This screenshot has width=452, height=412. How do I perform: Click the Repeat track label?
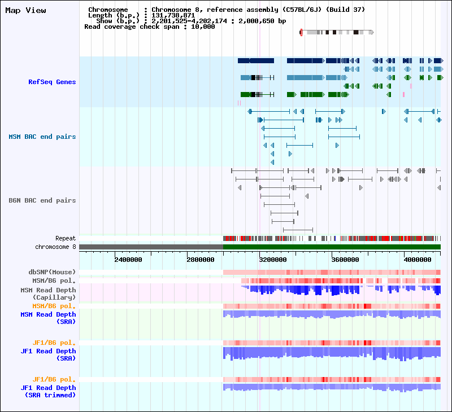coord(66,238)
